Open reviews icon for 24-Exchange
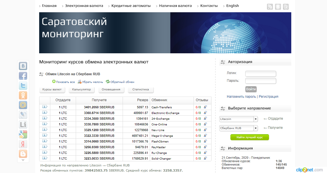Image resolution: width=327 pixels, height=173 pixels. pyautogui.click(x=206, y=118)
